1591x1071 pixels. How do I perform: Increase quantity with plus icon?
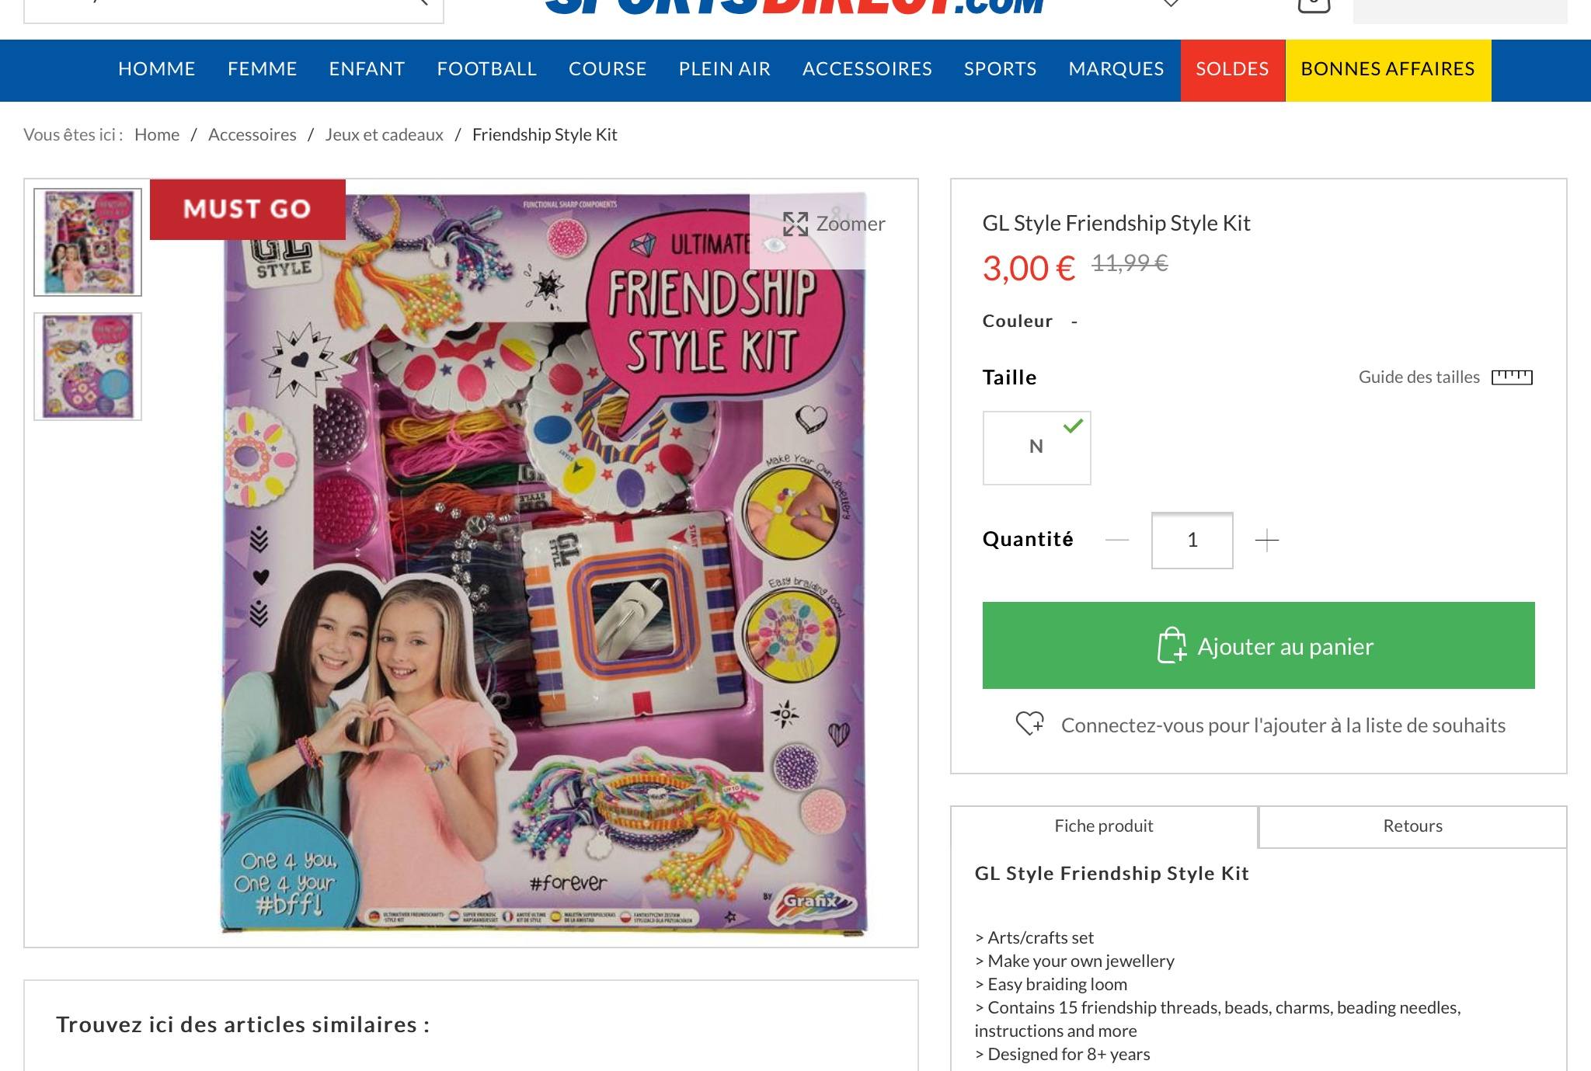(1266, 541)
